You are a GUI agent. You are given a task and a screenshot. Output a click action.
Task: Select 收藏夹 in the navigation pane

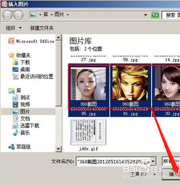(23, 55)
